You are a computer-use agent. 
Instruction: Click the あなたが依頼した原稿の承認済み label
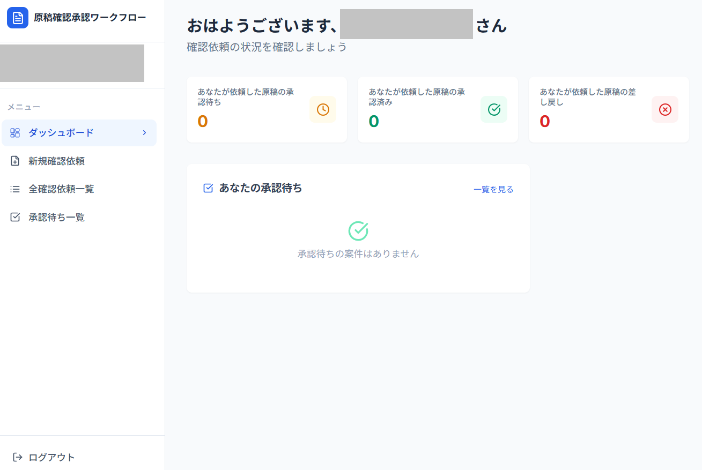click(x=417, y=97)
